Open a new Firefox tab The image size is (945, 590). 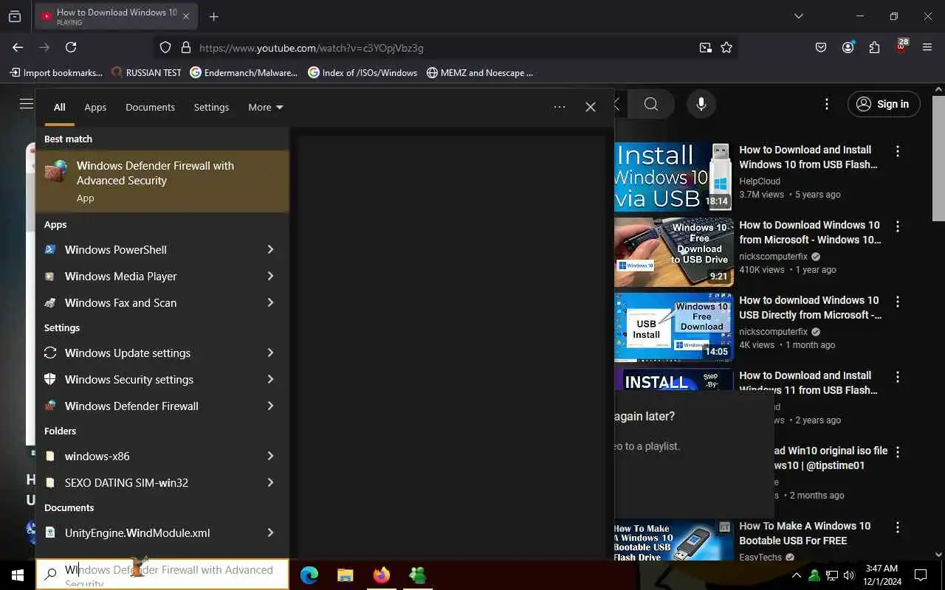point(213,16)
